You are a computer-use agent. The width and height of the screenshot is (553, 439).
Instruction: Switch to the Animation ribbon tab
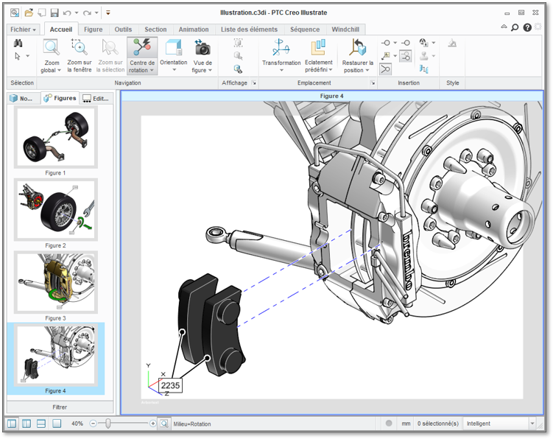point(193,29)
